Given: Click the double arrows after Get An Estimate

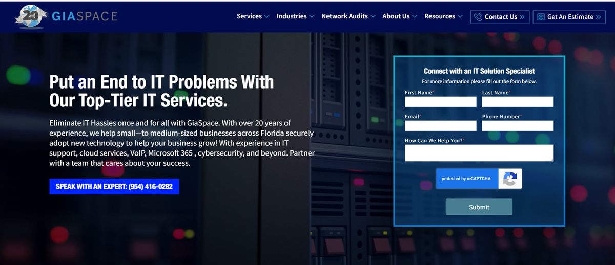Looking at the screenshot, I should [598, 17].
